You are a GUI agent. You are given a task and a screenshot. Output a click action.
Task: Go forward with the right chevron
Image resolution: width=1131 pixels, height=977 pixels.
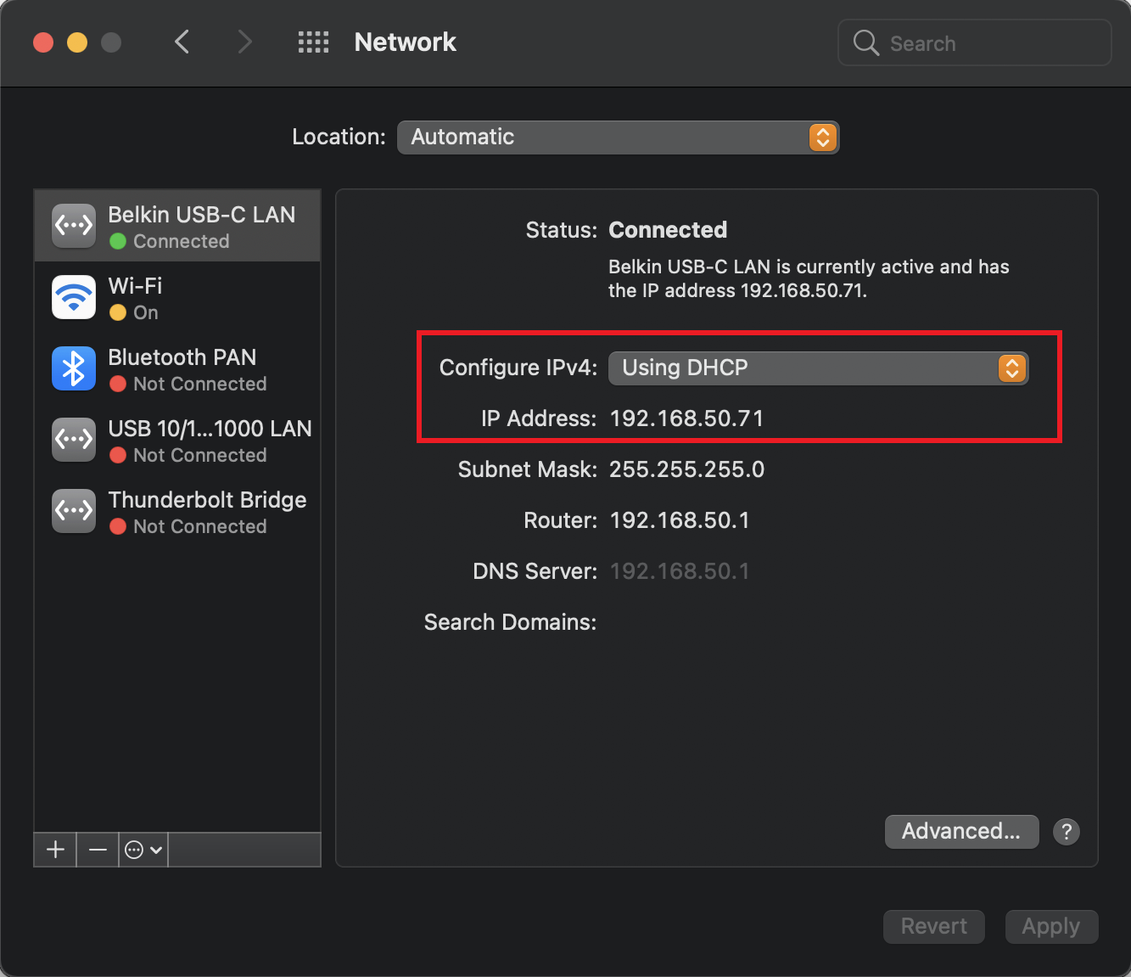tap(244, 42)
